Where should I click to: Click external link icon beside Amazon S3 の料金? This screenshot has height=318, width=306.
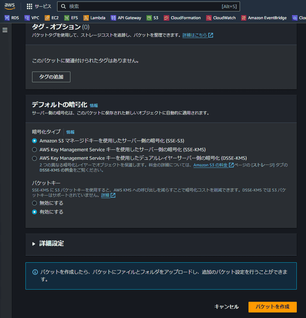tap(231, 165)
